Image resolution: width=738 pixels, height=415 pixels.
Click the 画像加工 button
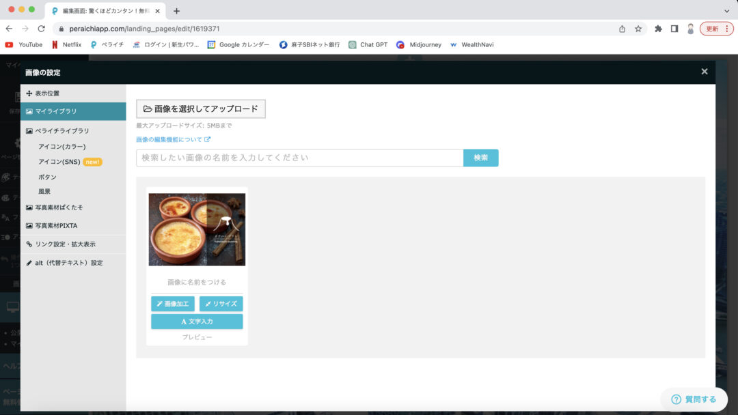(x=173, y=304)
